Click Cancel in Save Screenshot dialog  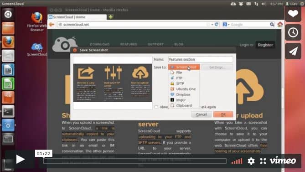[x=202, y=115]
